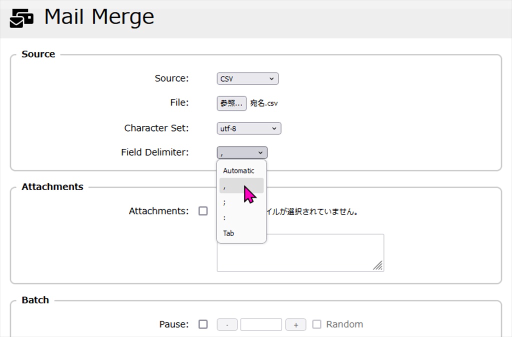Select the colon delimiter option

coord(241,217)
